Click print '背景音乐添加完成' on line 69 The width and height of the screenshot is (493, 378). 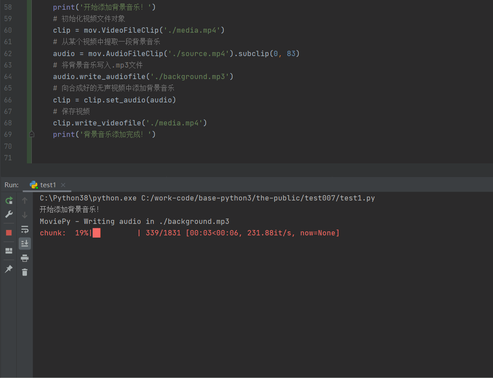point(104,135)
